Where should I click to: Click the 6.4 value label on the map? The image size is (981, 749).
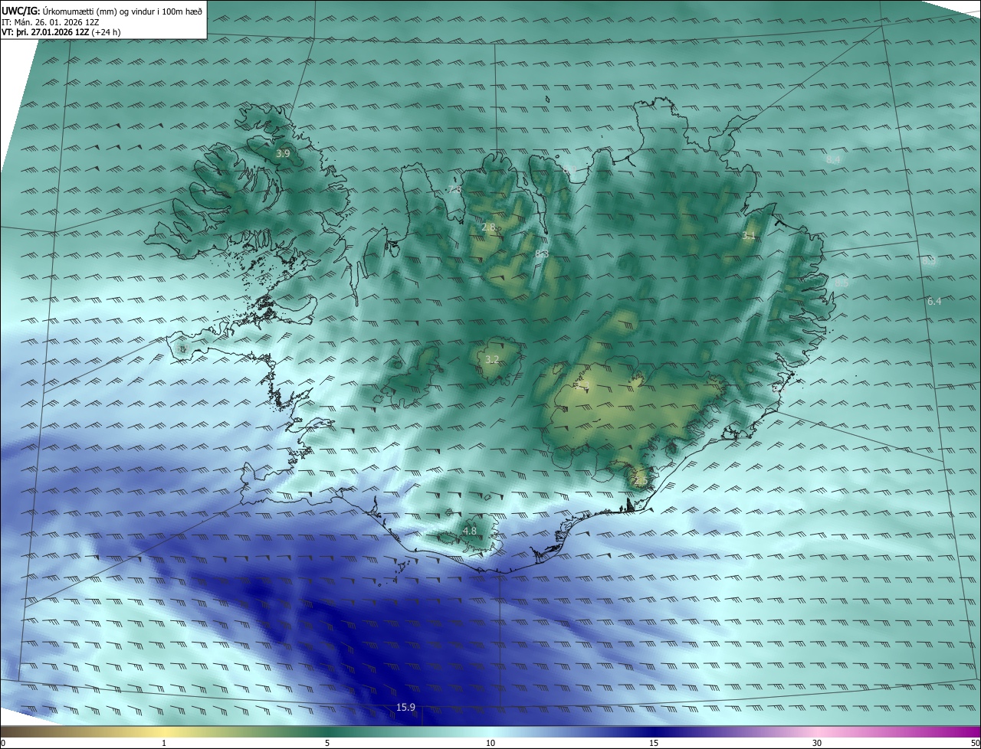pos(933,302)
